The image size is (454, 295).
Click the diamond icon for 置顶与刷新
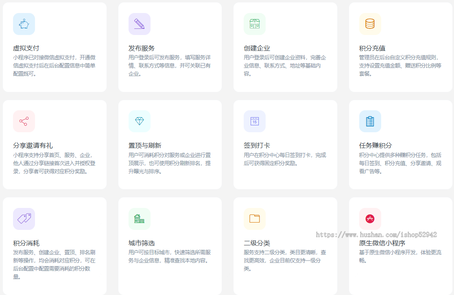[x=139, y=121]
